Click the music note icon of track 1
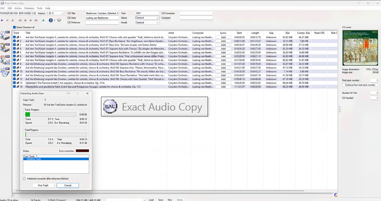 (x=18, y=37)
